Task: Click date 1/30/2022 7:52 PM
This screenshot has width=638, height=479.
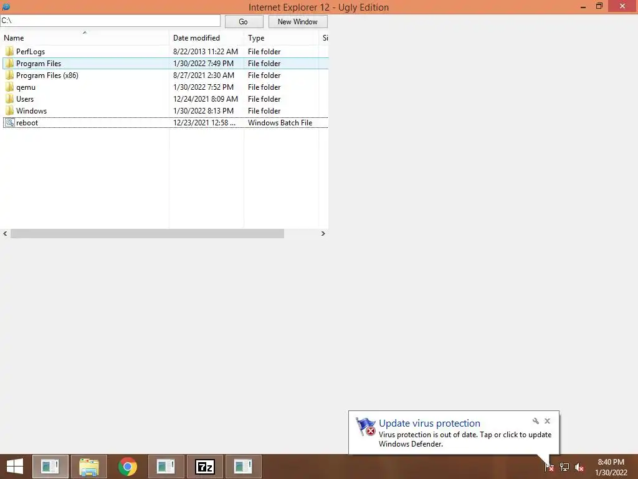Action: pos(204,87)
